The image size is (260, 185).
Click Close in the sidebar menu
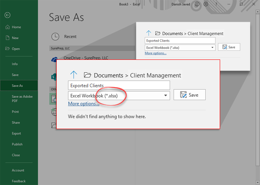pyautogui.click(x=16, y=155)
